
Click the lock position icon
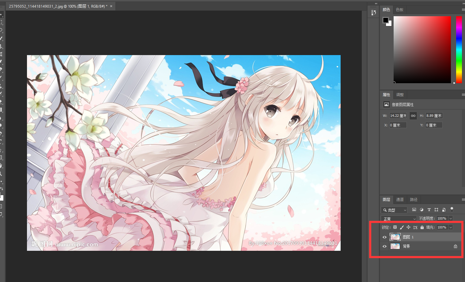(x=408, y=227)
